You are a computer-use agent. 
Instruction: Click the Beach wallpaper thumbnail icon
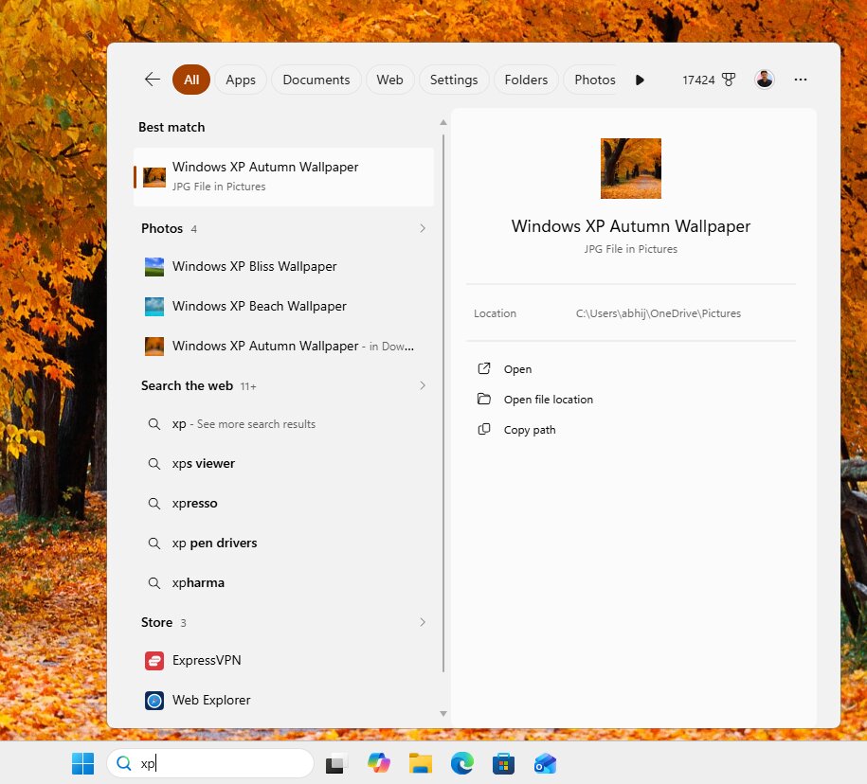click(x=154, y=307)
